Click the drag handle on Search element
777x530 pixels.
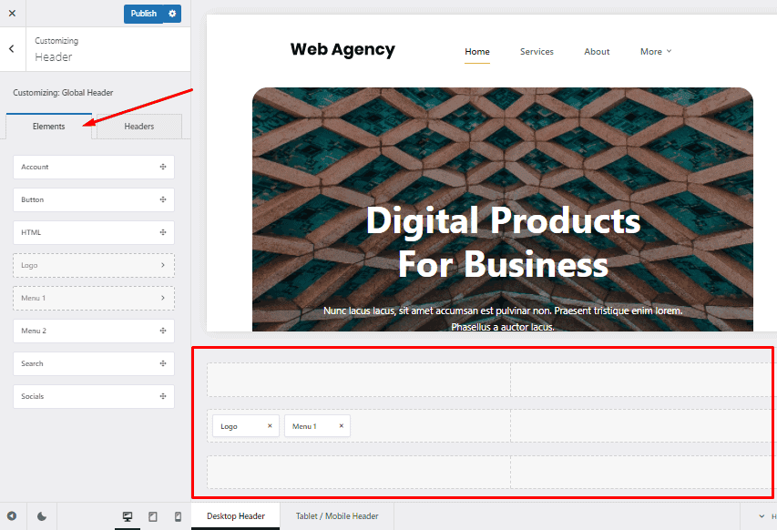click(x=162, y=363)
